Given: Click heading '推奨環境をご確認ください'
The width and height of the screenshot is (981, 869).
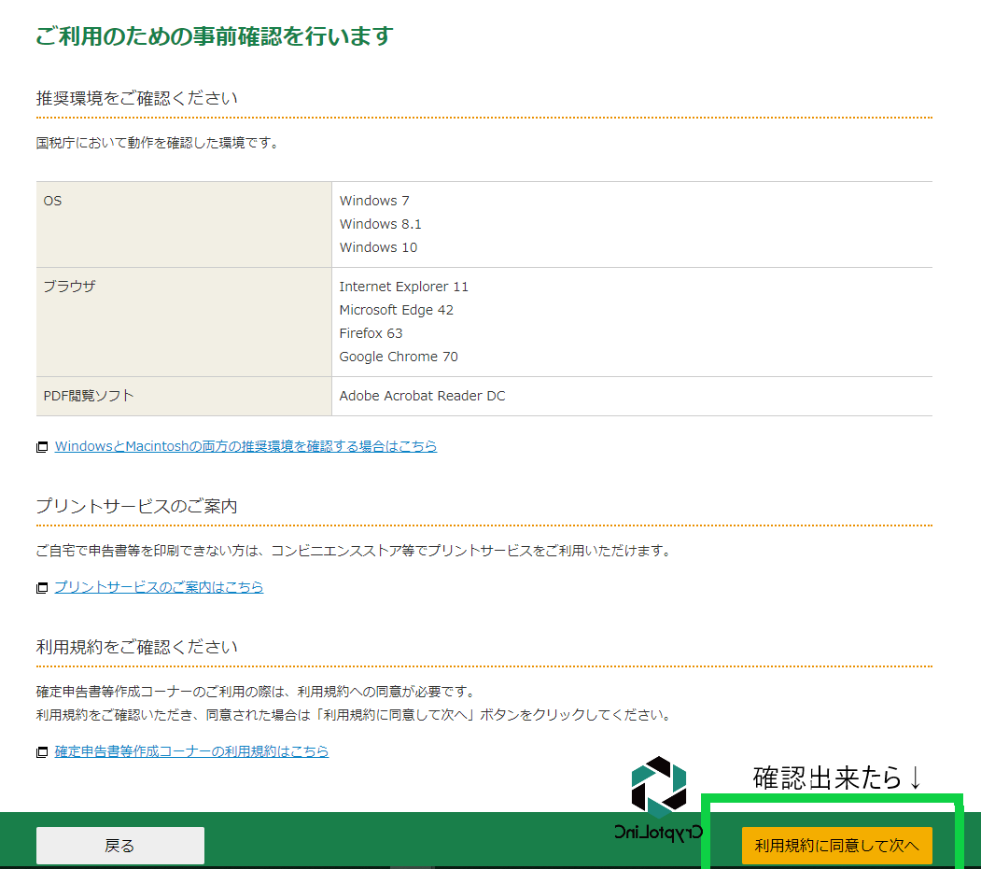Looking at the screenshot, I should tap(137, 98).
